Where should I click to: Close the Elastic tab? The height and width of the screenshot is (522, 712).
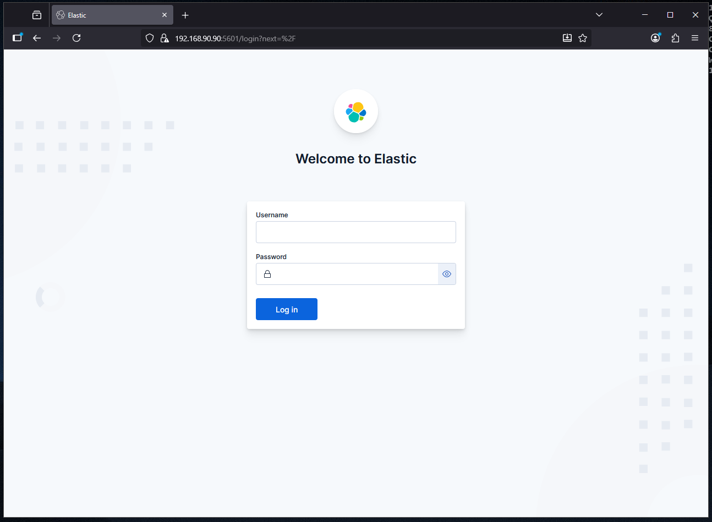point(165,15)
